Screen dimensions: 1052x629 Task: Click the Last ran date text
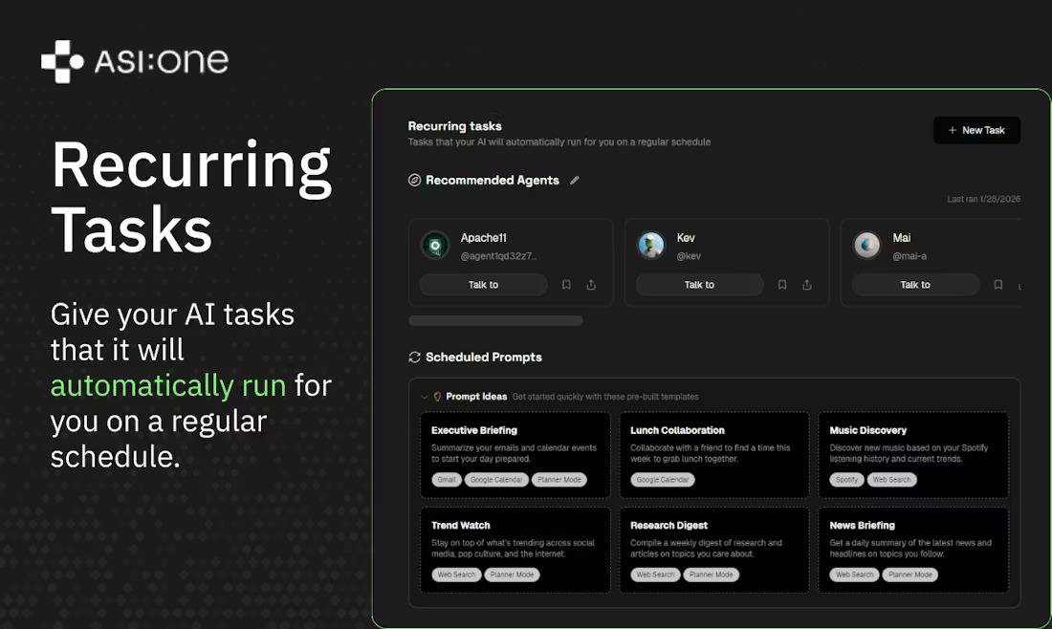coord(983,199)
